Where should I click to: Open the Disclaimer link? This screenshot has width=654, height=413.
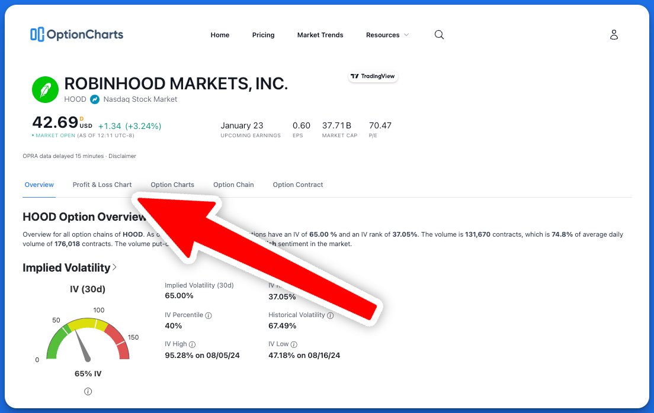[x=123, y=156]
